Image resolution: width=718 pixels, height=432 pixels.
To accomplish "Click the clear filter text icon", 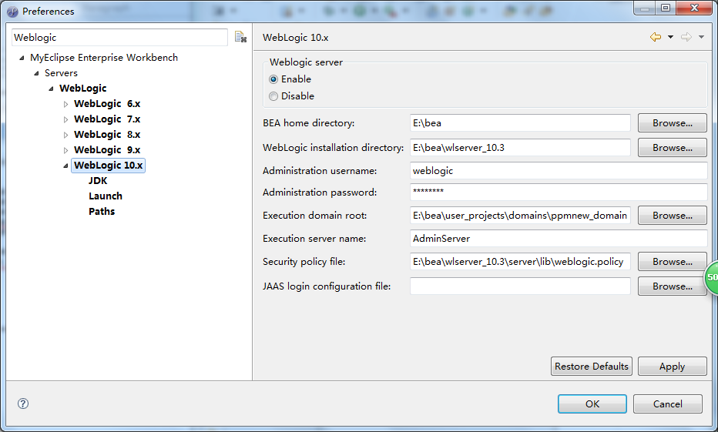I will tap(240, 37).
